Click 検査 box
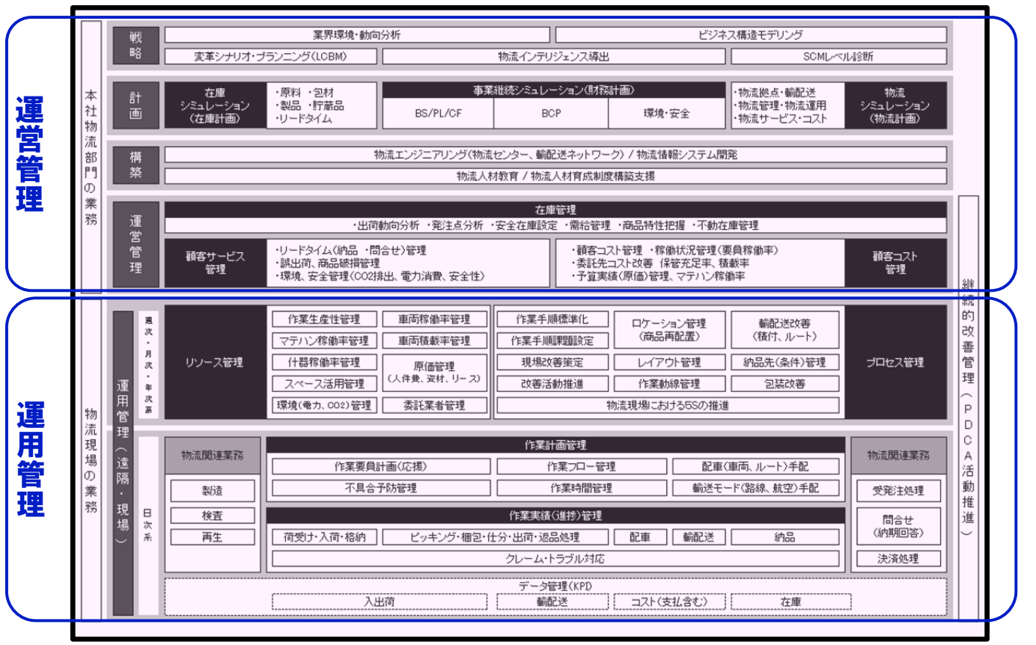The width and height of the screenshot is (1036, 645). coord(213,516)
